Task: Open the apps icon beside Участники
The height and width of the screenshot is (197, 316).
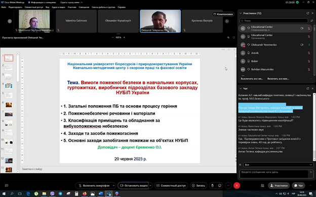Action: pyautogui.click(x=262, y=185)
